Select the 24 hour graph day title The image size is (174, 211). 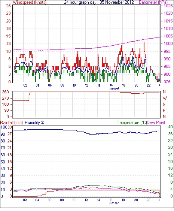[x=99, y=2]
